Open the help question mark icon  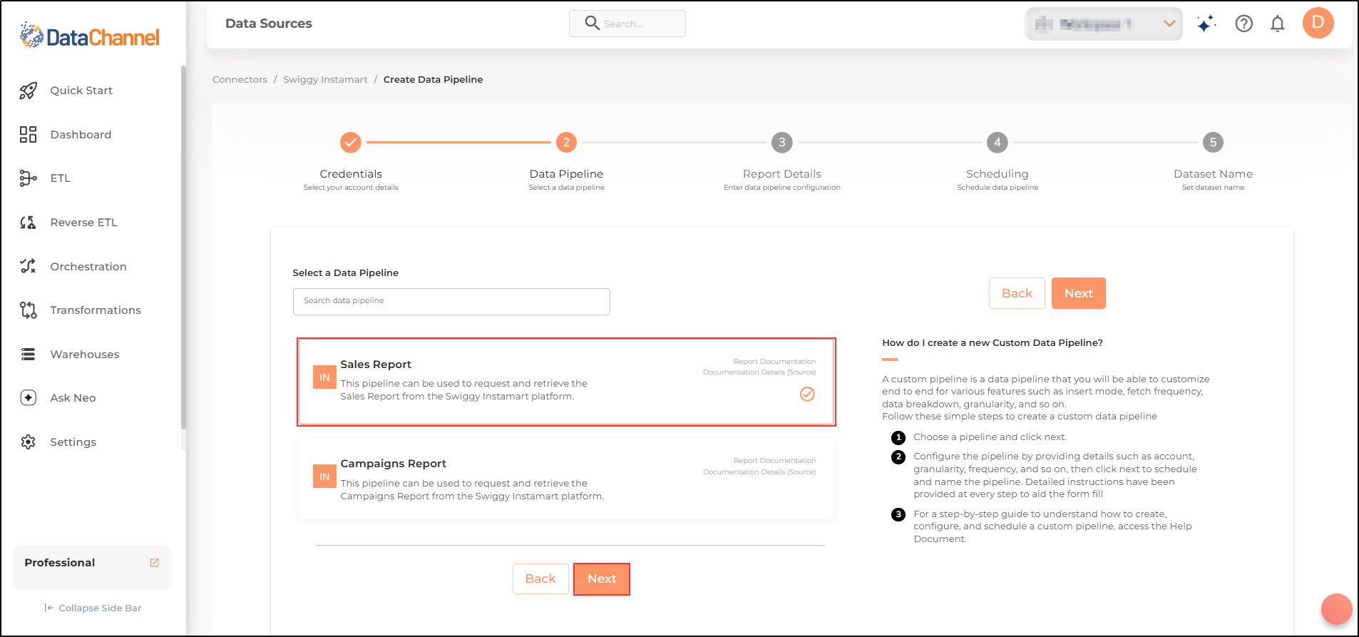coord(1244,24)
